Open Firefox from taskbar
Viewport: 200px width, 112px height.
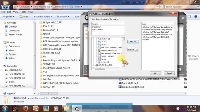tap(25, 109)
